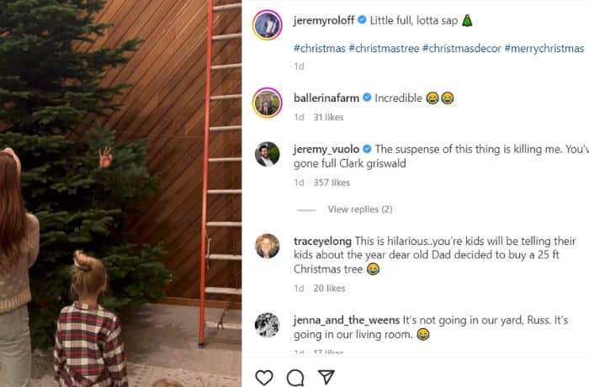Expand View replies (2)
This screenshot has width=589, height=387.
[360, 209]
